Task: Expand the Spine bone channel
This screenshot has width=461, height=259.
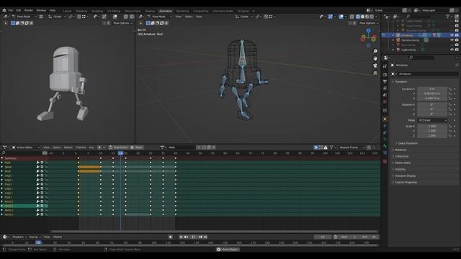Action: (x=2, y=167)
